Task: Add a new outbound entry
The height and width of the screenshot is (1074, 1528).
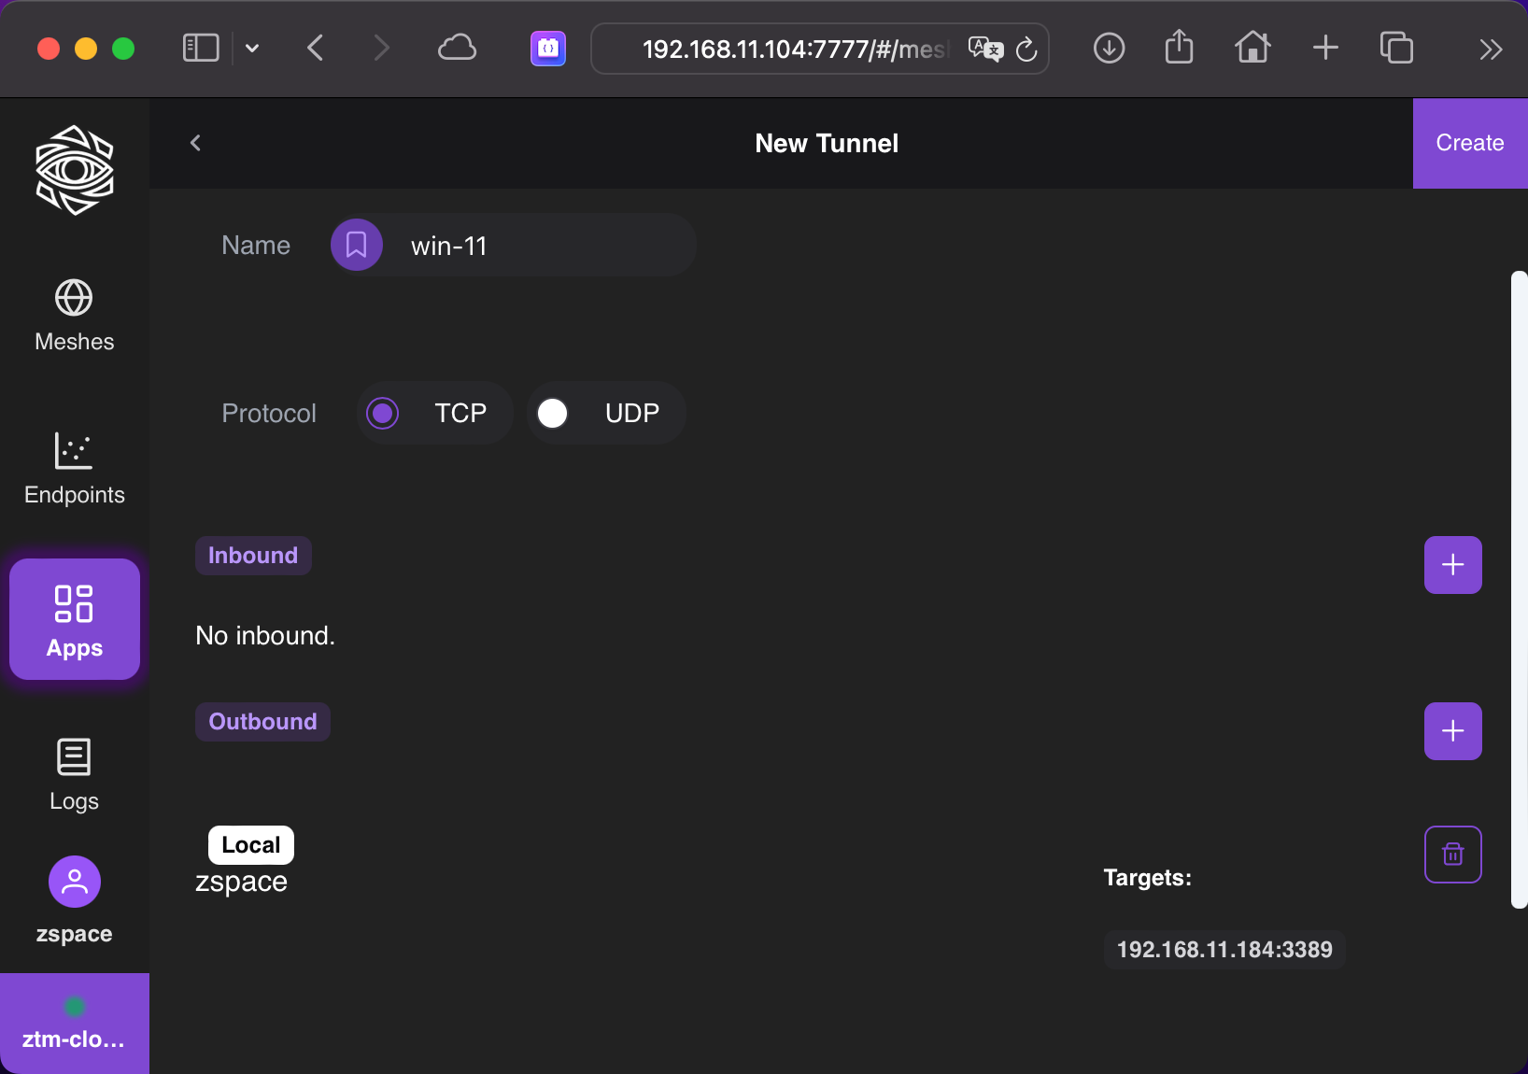Action: 1452,731
